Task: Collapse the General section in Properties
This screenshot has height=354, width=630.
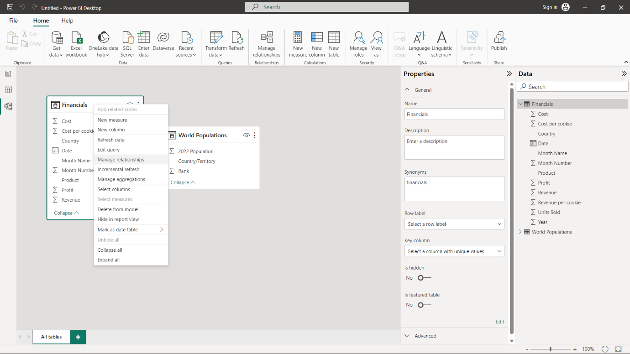Action: (x=407, y=90)
